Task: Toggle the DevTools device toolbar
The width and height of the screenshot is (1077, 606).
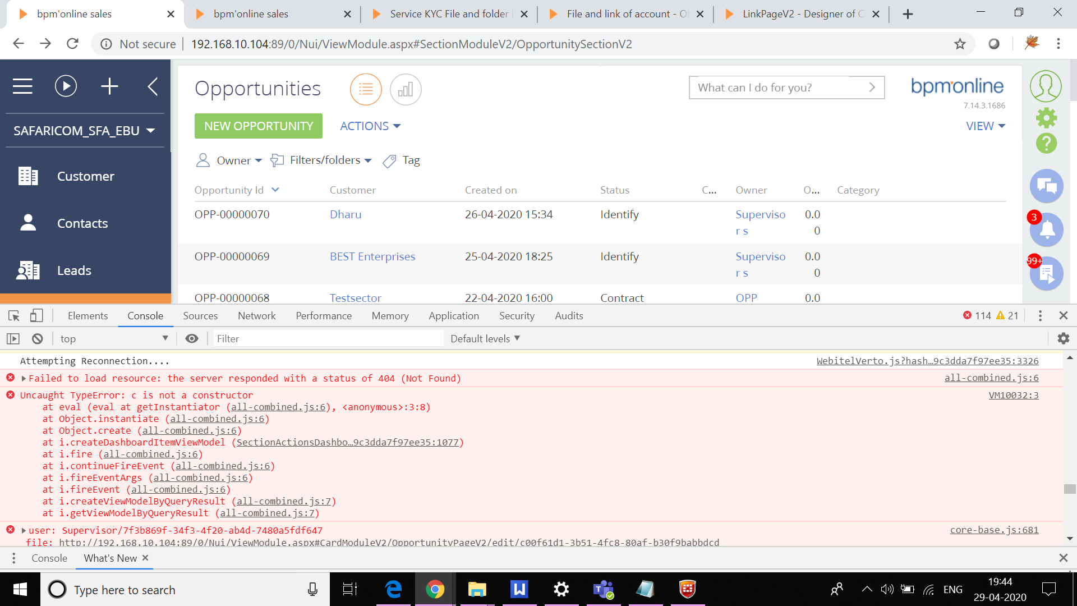Action: pyautogui.click(x=36, y=316)
